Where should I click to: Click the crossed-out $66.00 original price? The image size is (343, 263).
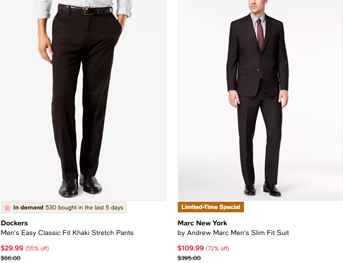[x=11, y=258]
